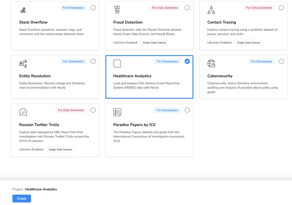292x205 pixels.
Task: Click Libraries Enabled label on Fraud Detection card
Action: coord(125,43)
